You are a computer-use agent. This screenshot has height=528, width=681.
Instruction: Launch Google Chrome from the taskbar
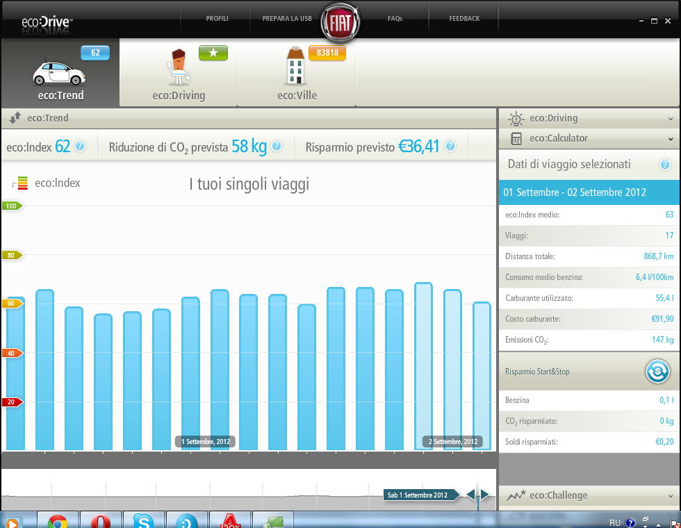(x=58, y=520)
